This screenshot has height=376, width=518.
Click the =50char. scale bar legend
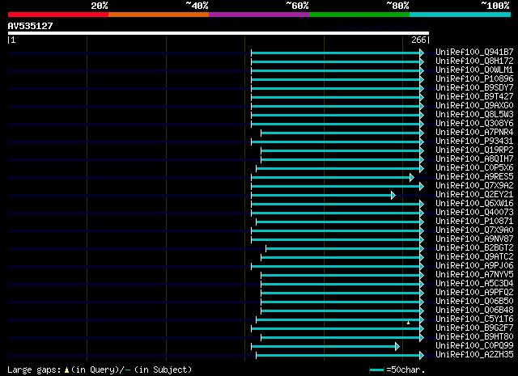coord(397,370)
